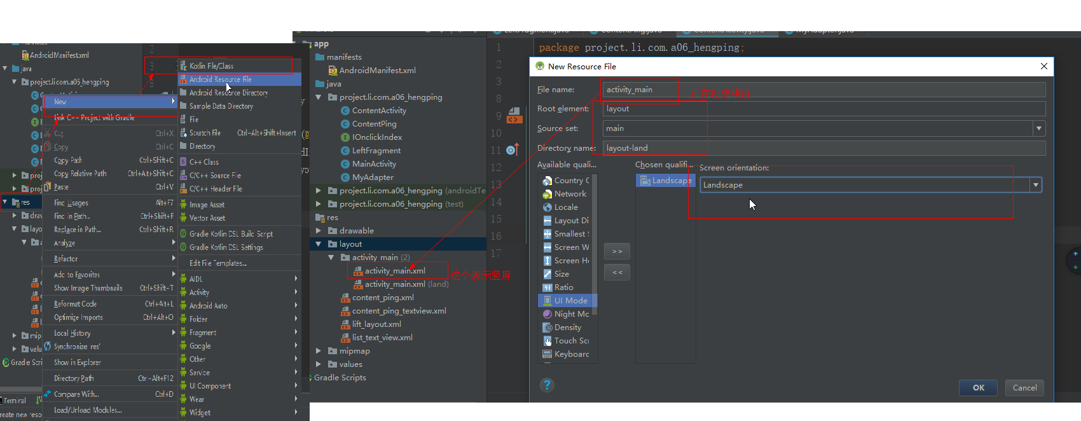Click the override gutter icon on line 11

(x=513, y=150)
